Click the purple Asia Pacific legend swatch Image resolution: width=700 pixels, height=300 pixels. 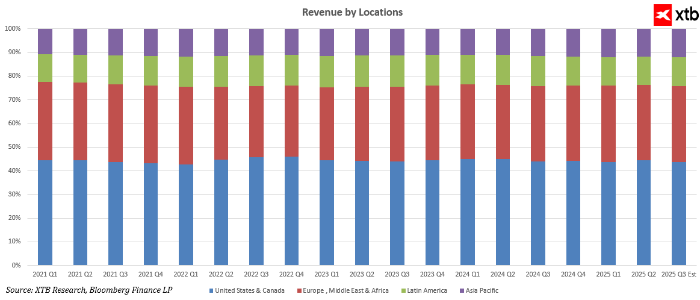click(460, 291)
